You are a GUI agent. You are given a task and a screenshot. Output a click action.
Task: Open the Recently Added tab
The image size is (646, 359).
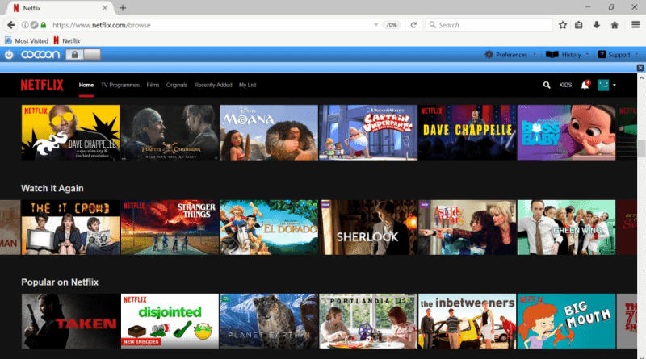pyautogui.click(x=213, y=86)
